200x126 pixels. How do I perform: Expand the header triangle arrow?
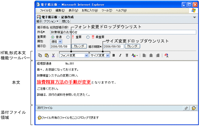pyautogui.click(x=194, y=17)
